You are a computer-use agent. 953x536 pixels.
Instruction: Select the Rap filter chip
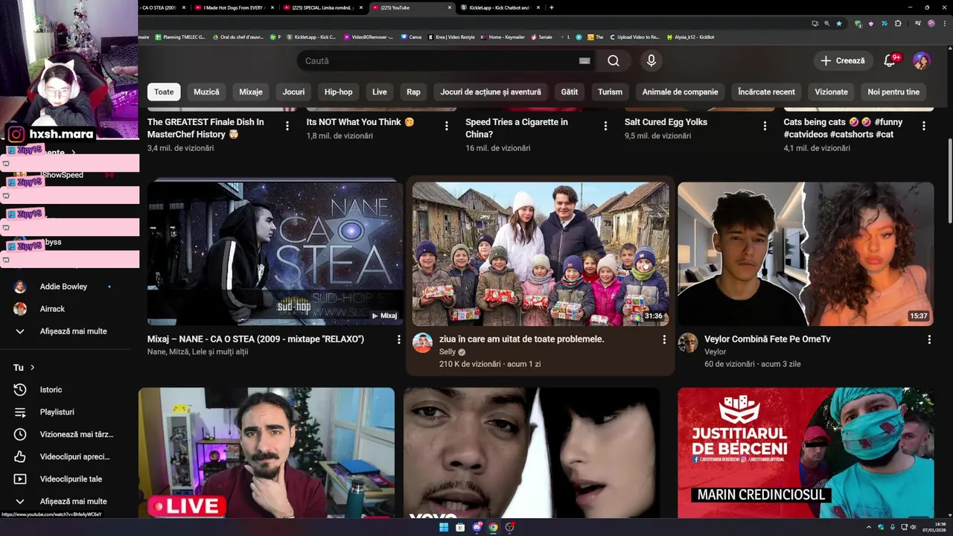[413, 92]
